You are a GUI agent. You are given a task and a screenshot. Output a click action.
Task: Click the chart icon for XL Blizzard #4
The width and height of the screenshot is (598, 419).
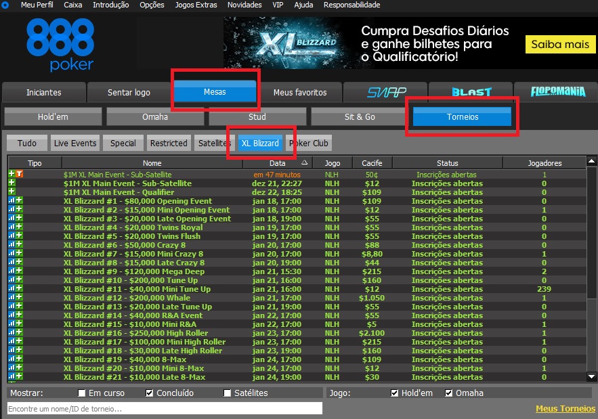tap(12, 227)
